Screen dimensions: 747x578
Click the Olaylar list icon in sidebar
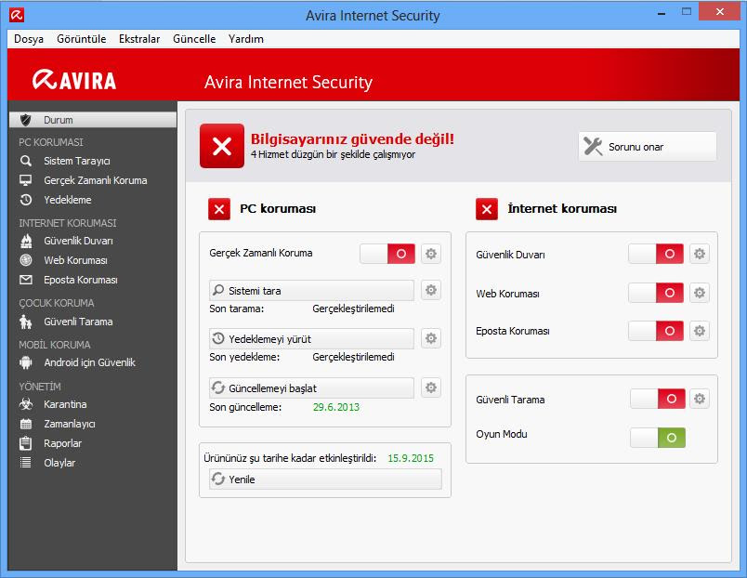point(26,463)
